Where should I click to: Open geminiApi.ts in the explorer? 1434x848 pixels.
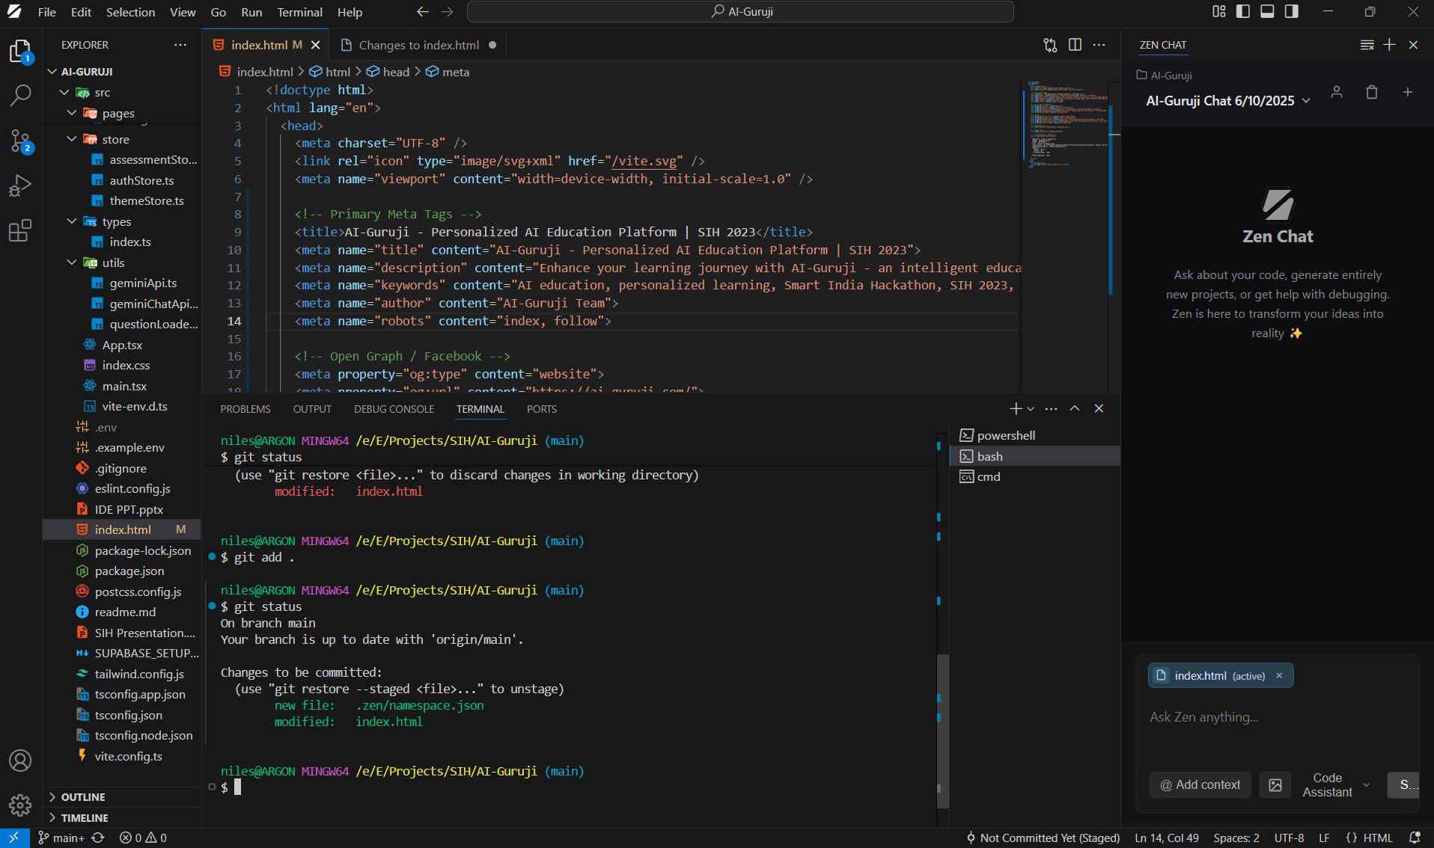click(x=143, y=283)
